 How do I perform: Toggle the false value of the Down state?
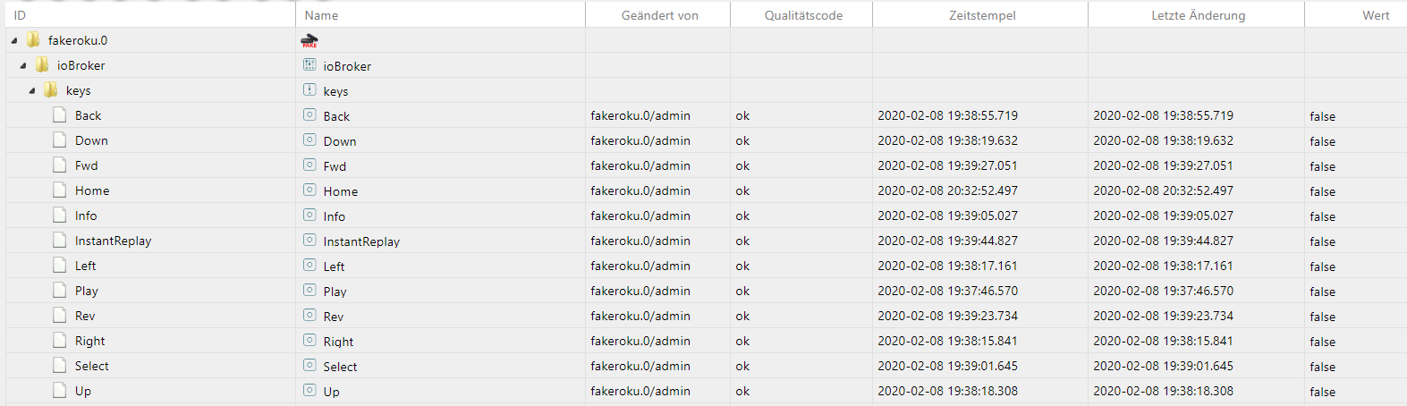(x=1322, y=141)
